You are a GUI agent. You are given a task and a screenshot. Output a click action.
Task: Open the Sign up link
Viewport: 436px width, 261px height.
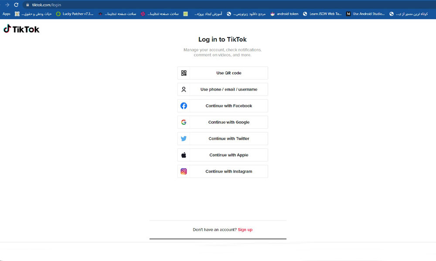245,230
